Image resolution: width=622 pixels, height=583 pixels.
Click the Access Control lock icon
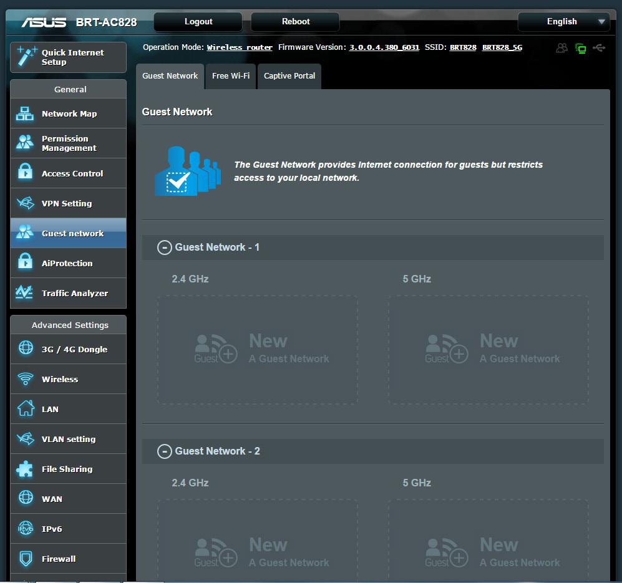click(x=25, y=172)
